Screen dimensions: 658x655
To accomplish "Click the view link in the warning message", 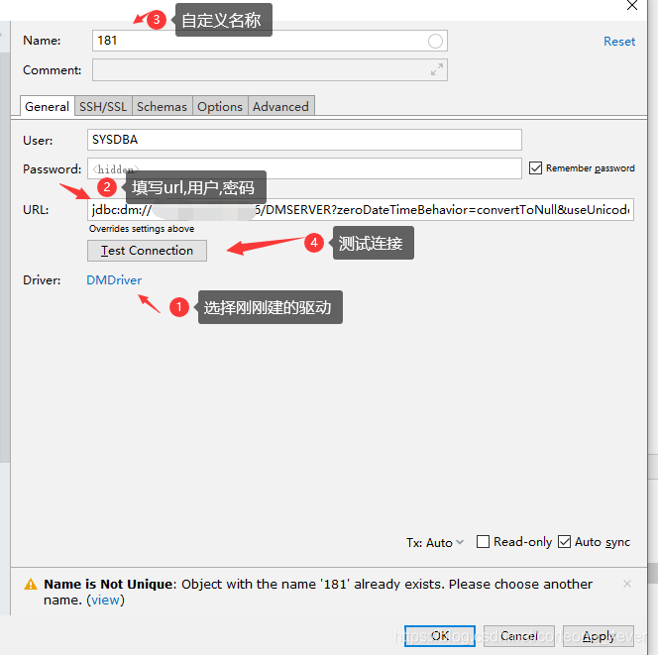I will tap(105, 600).
